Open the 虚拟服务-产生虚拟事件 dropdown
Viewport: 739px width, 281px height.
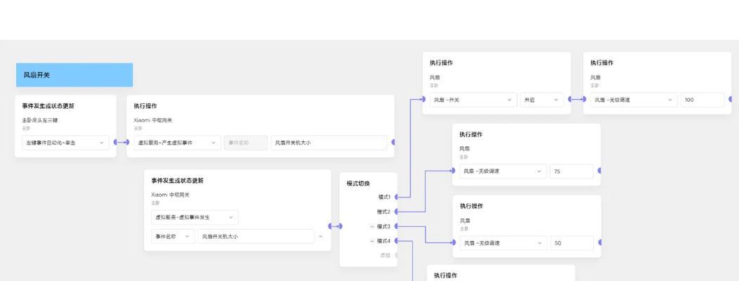pos(177,143)
